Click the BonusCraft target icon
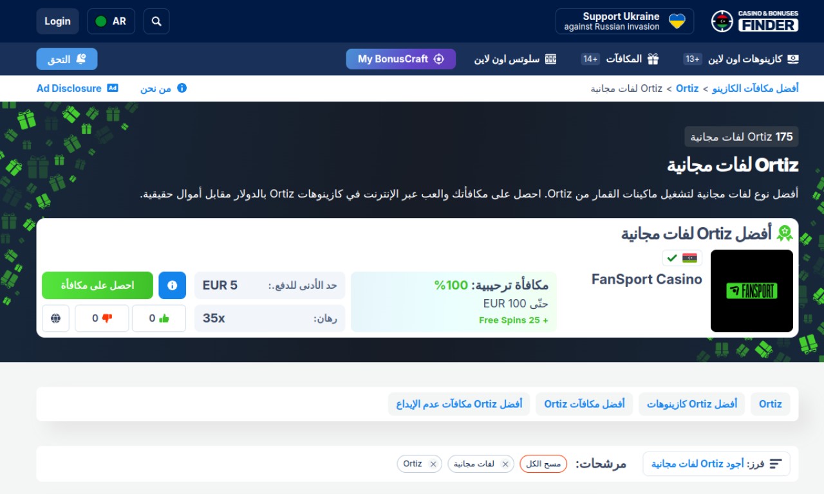The width and height of the screenshot is (824, 494). pos(439,59)
